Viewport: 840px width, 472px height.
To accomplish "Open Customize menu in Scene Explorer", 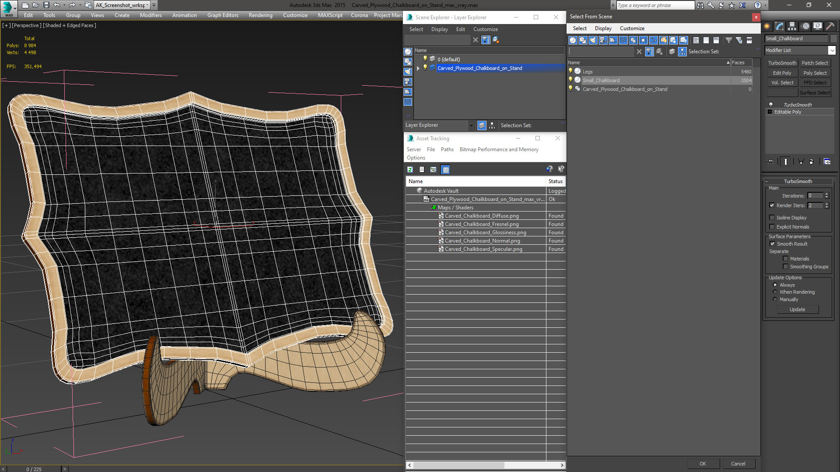I will click(485, 29).
